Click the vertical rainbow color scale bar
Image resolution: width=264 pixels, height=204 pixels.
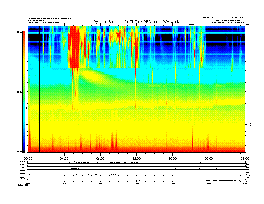[x=24, y=92]
